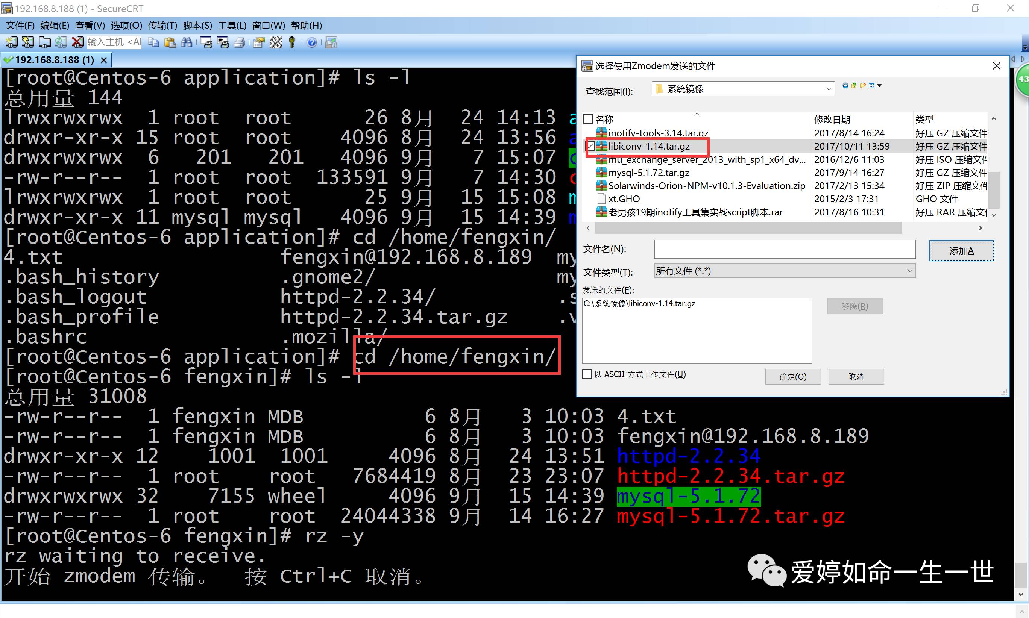Create new folder icon in dialog
This screenshot has height=618, width=1029.
point(862,85)
